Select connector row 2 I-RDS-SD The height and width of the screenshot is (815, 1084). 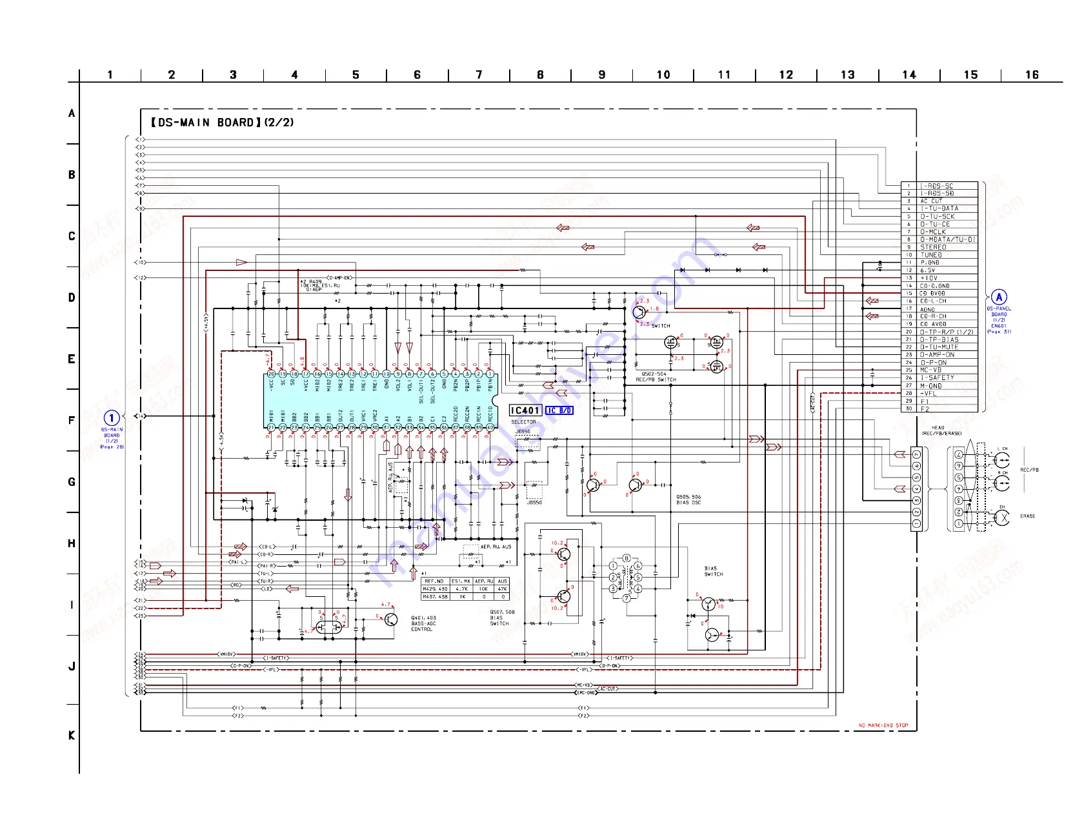(939, 194)
